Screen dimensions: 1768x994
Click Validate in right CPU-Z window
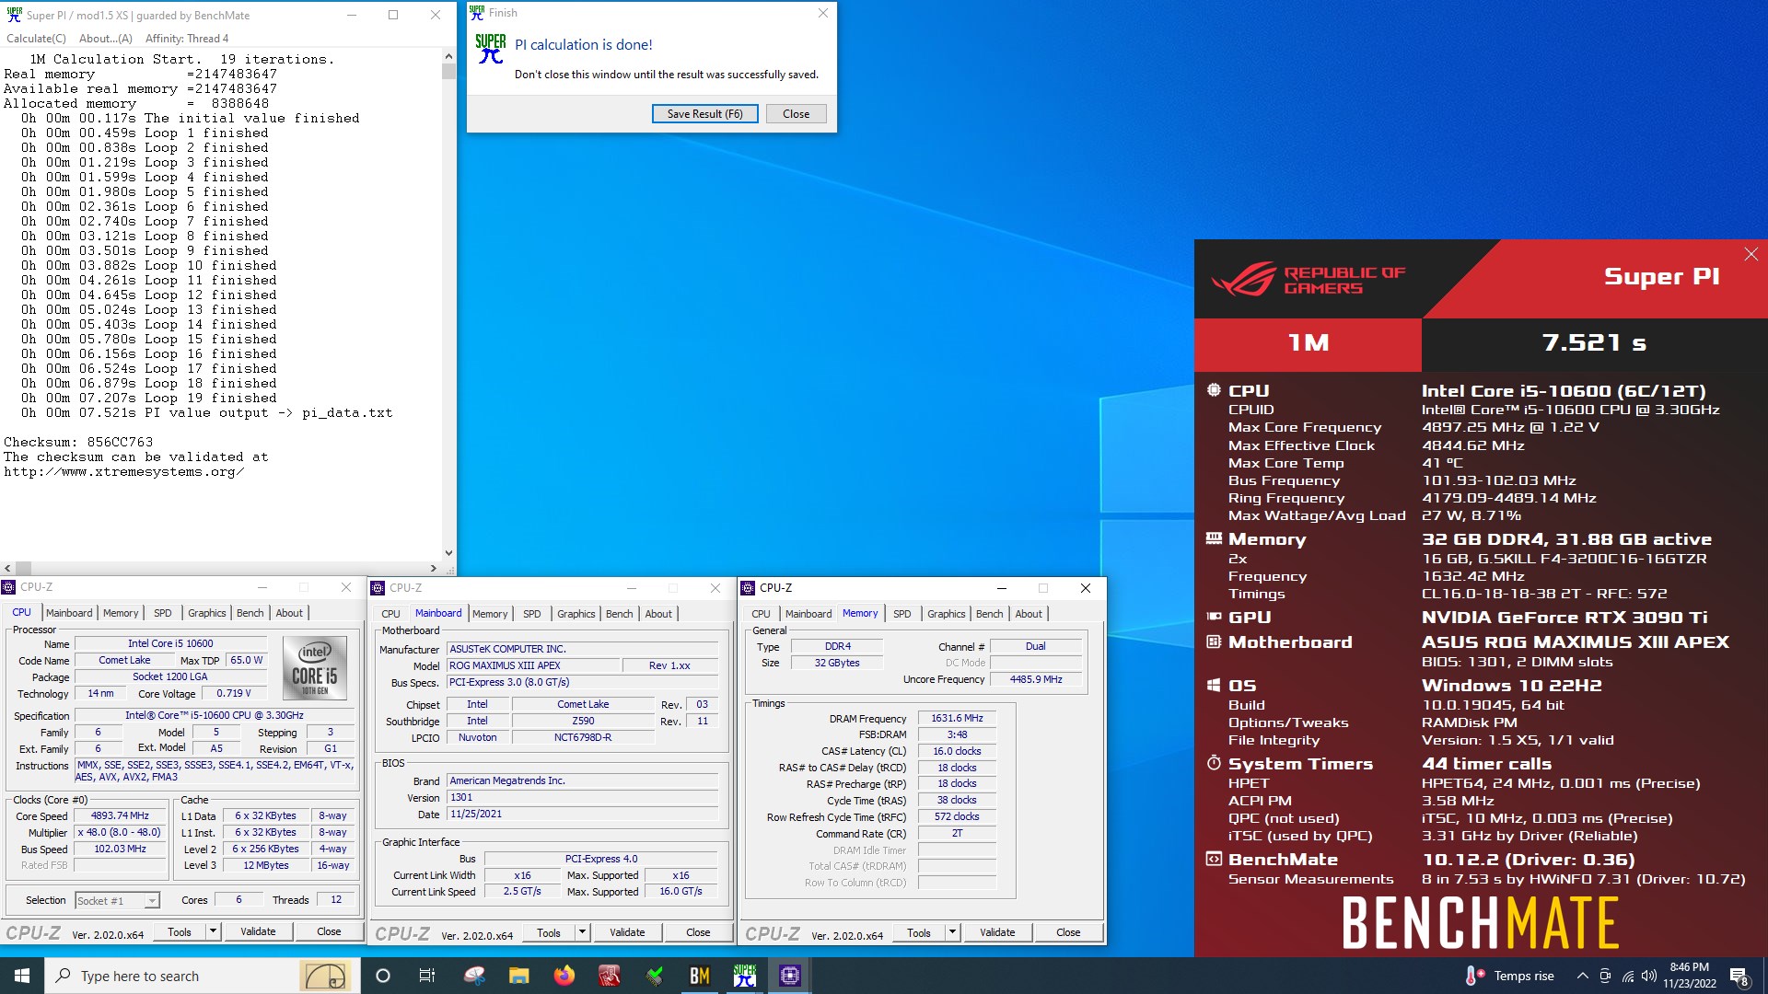pos(997,932)
